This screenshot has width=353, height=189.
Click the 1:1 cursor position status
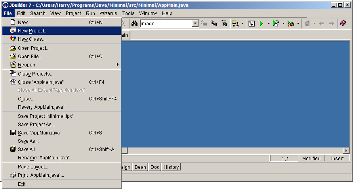click(x=285, y=159)
